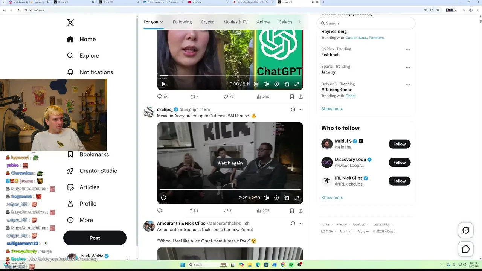Screen dimensions: 482x271
Task: Mute the Kick video
Action: pyautogui.click(x=266, y=198)
